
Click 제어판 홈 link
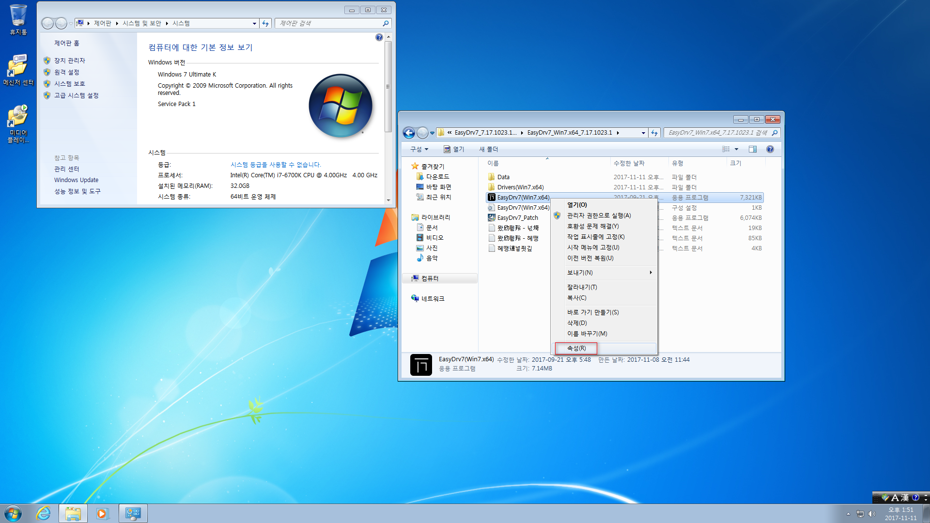[x=67, y=43]
